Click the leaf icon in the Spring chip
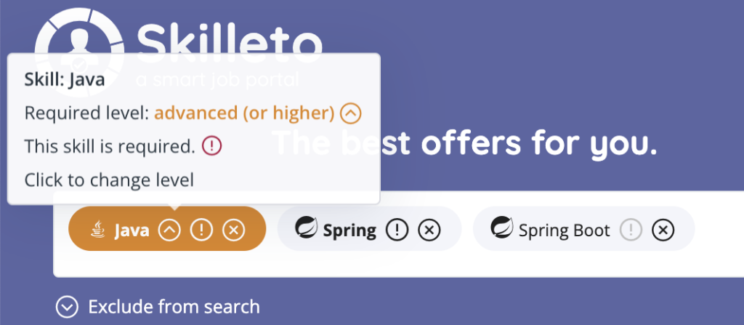The image size is (744, 325). 304,229
